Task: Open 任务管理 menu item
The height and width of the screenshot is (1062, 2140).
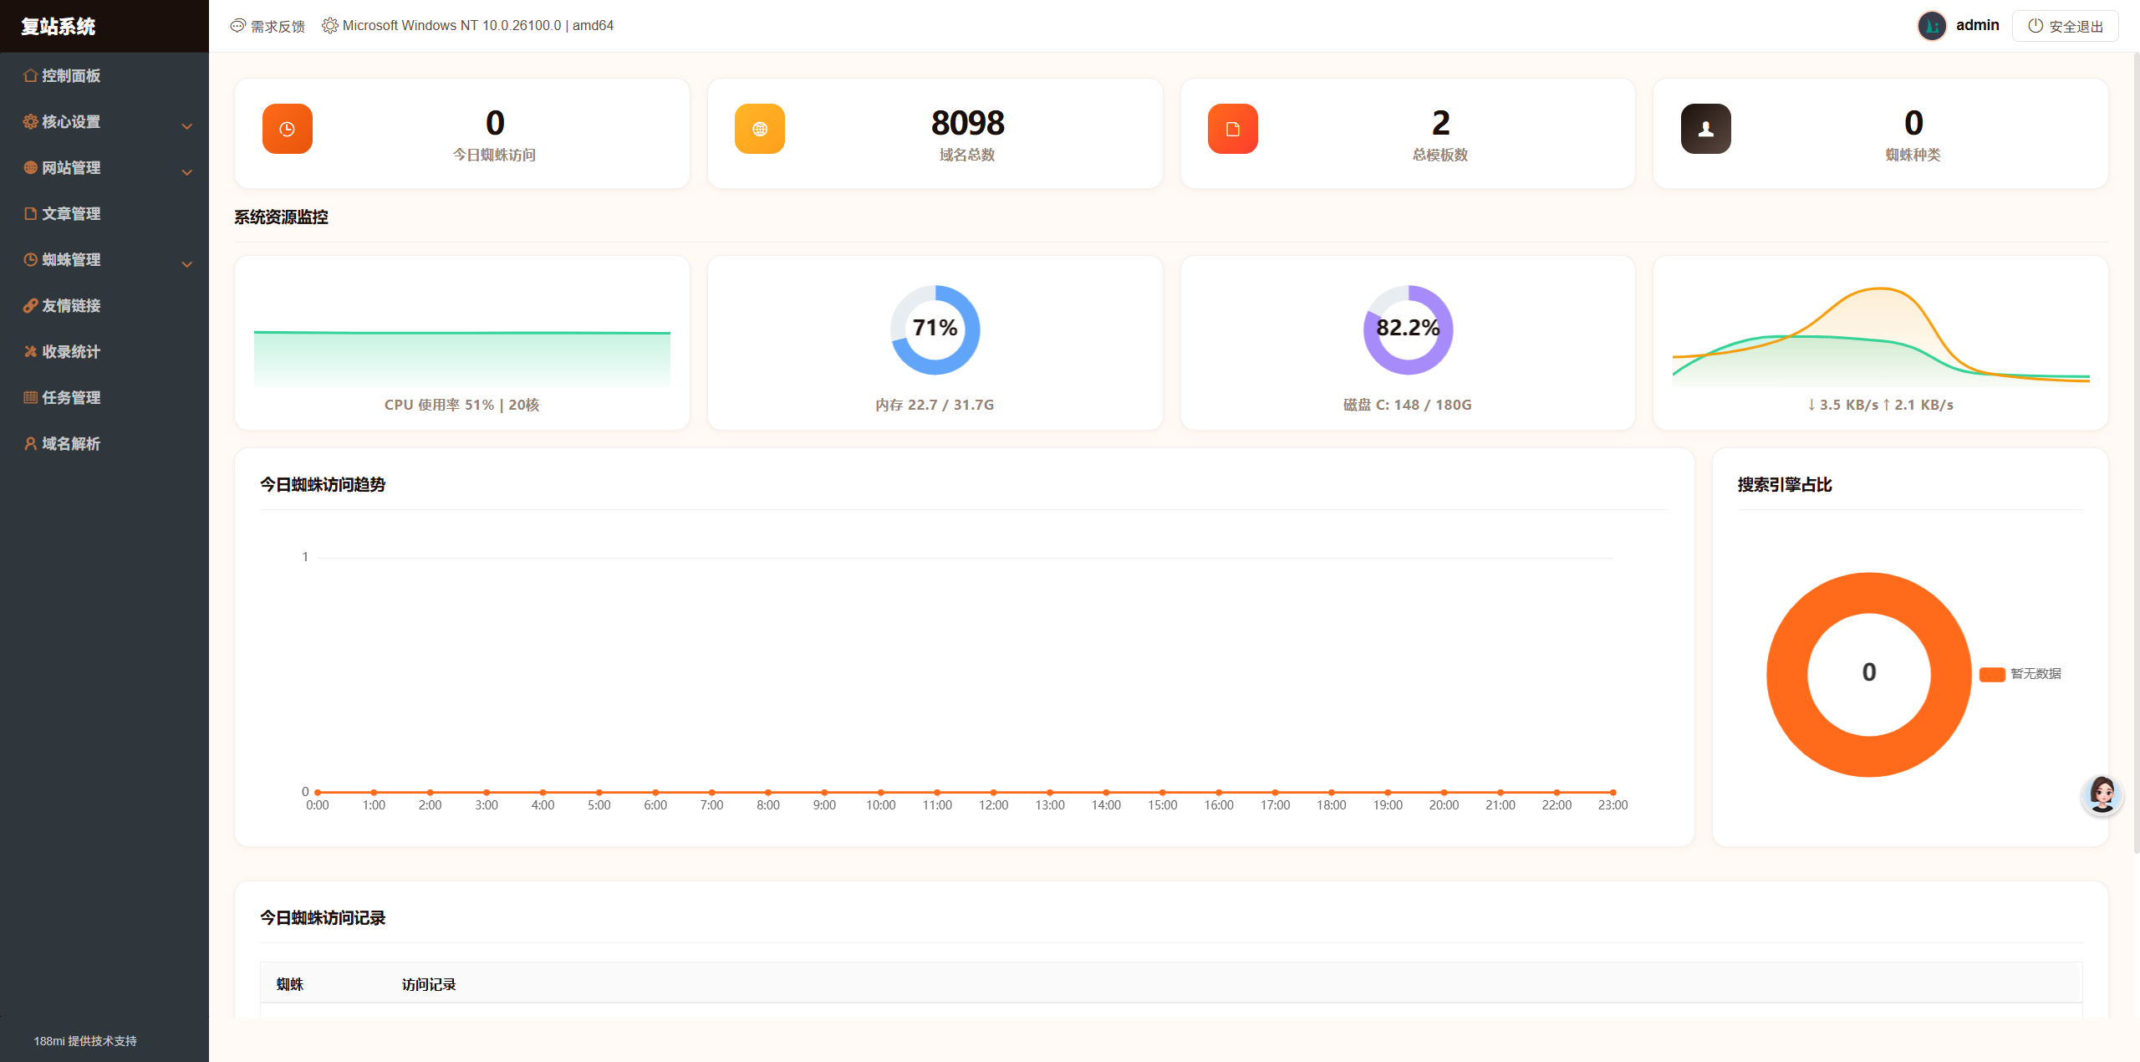Action: [x=104, y=397]
